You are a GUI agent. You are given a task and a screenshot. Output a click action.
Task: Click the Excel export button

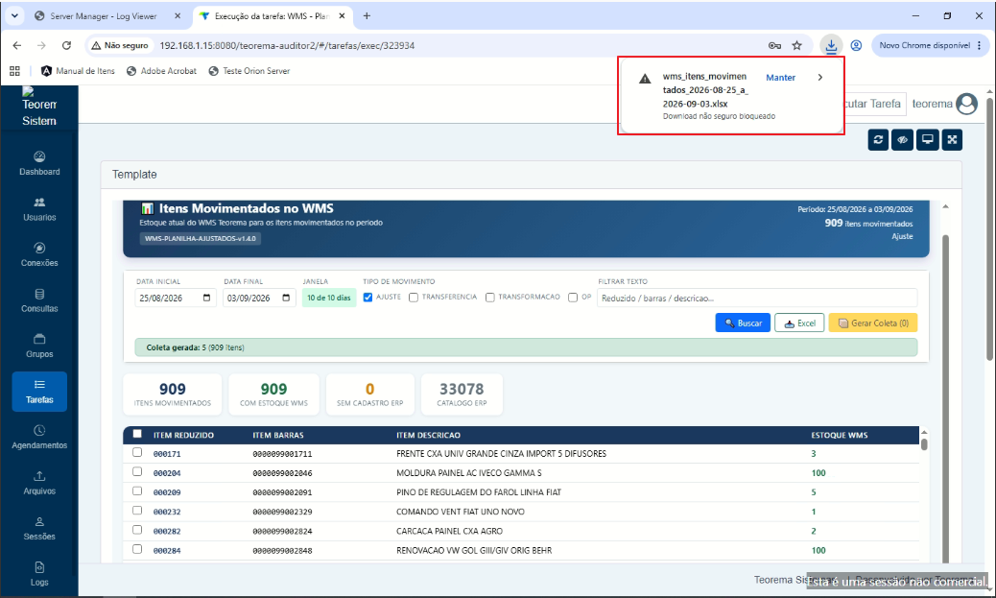(x=799, y=323)
